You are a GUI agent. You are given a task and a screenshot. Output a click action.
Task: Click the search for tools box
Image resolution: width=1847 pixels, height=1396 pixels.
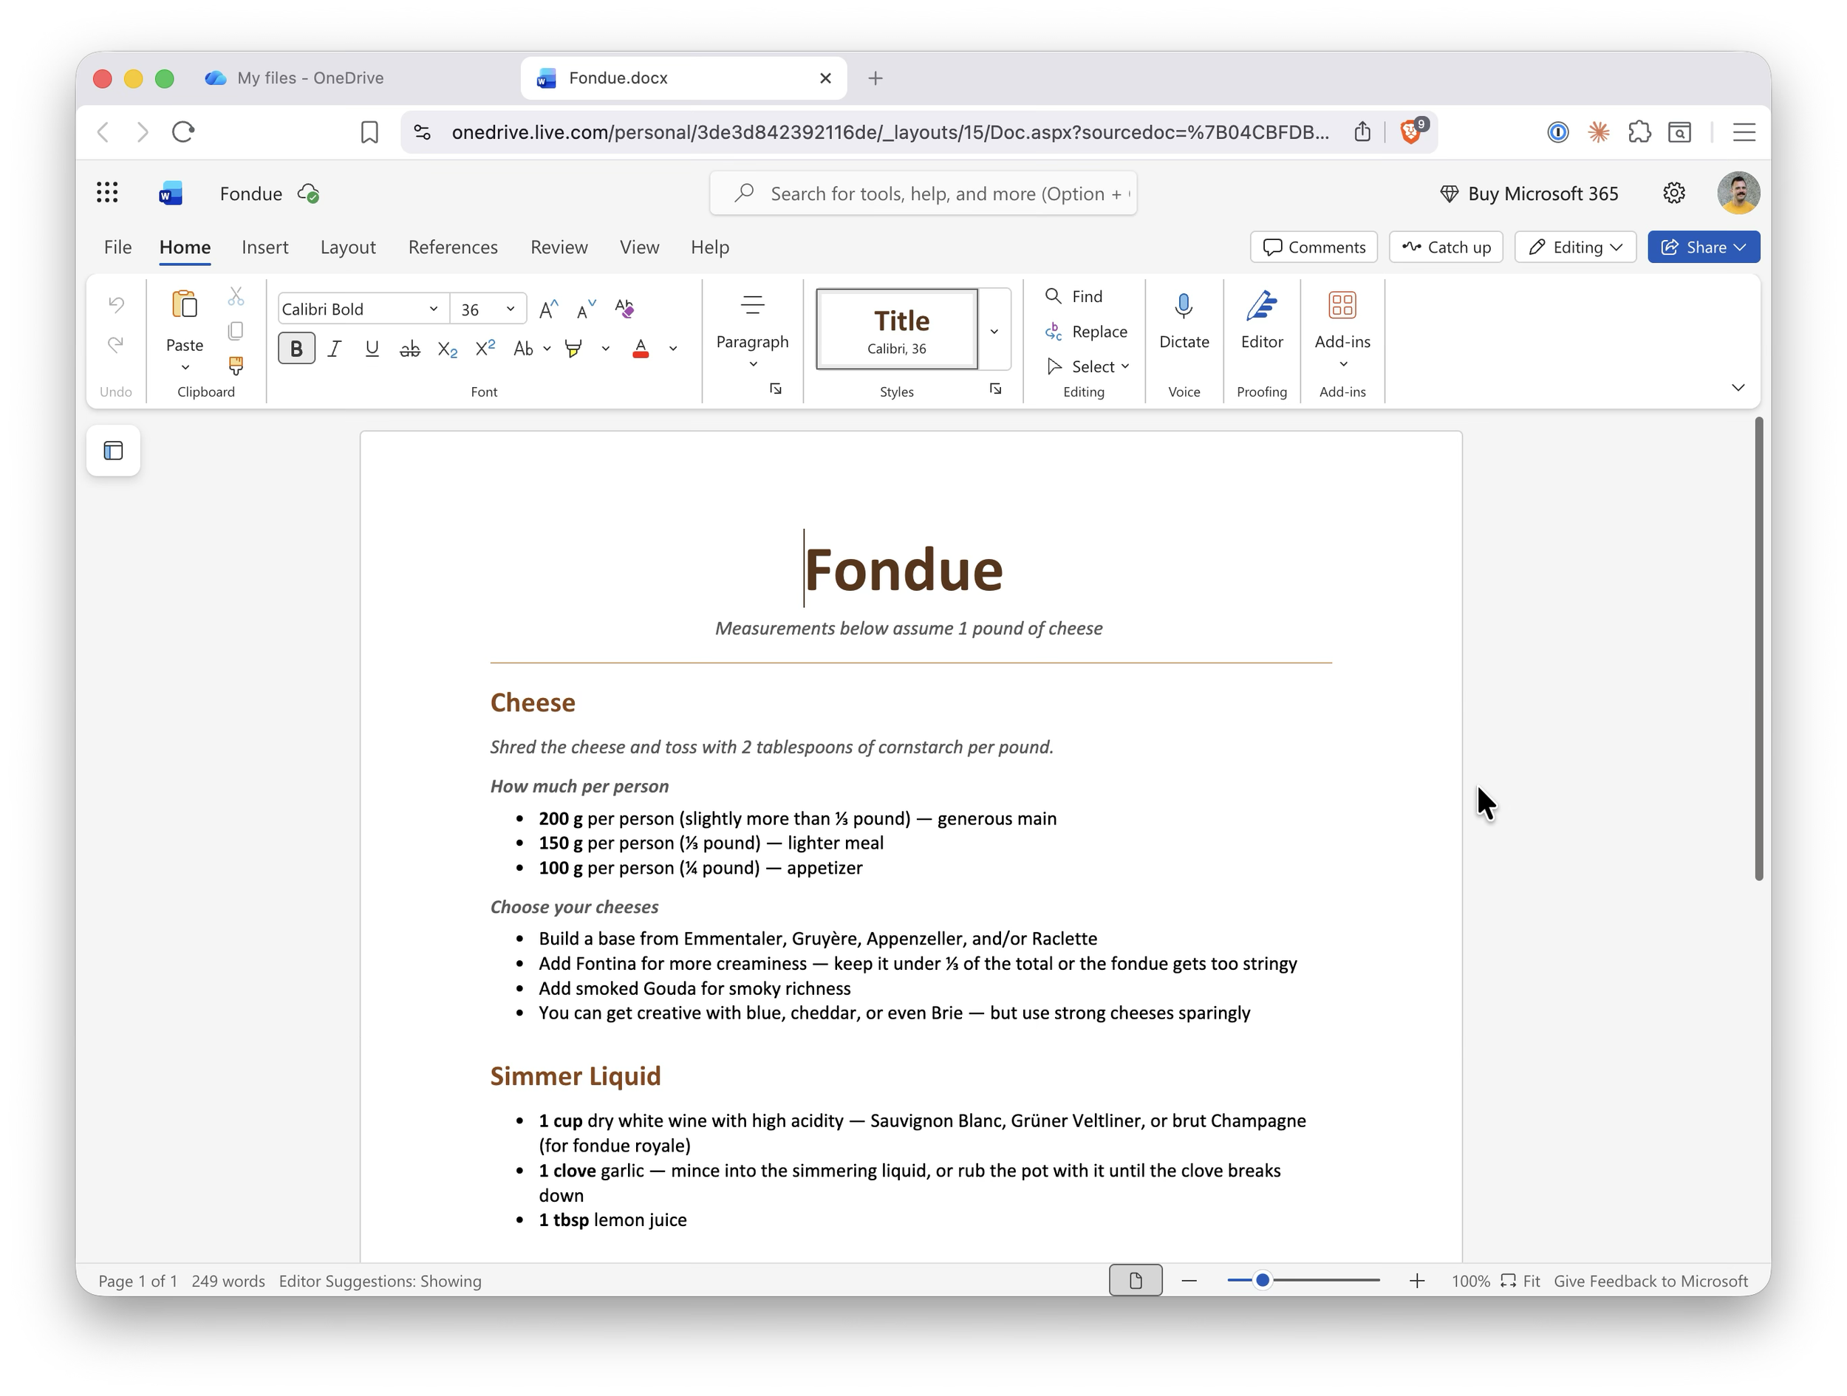(923, 194)
